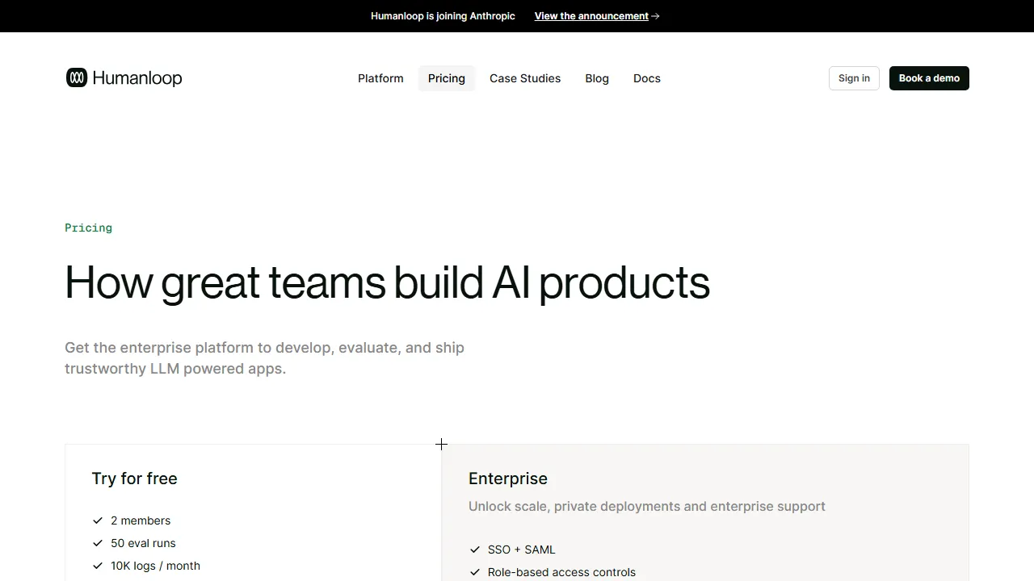The image size is (1034, 581).
Task: Click 'Role-based access controls' feature text
Action: [x=561, y=572]
